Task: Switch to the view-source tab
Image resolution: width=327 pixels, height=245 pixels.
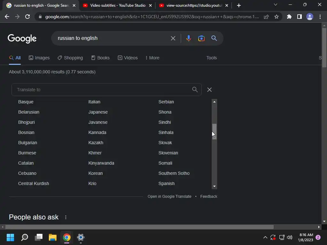Action: click(194, 5)
